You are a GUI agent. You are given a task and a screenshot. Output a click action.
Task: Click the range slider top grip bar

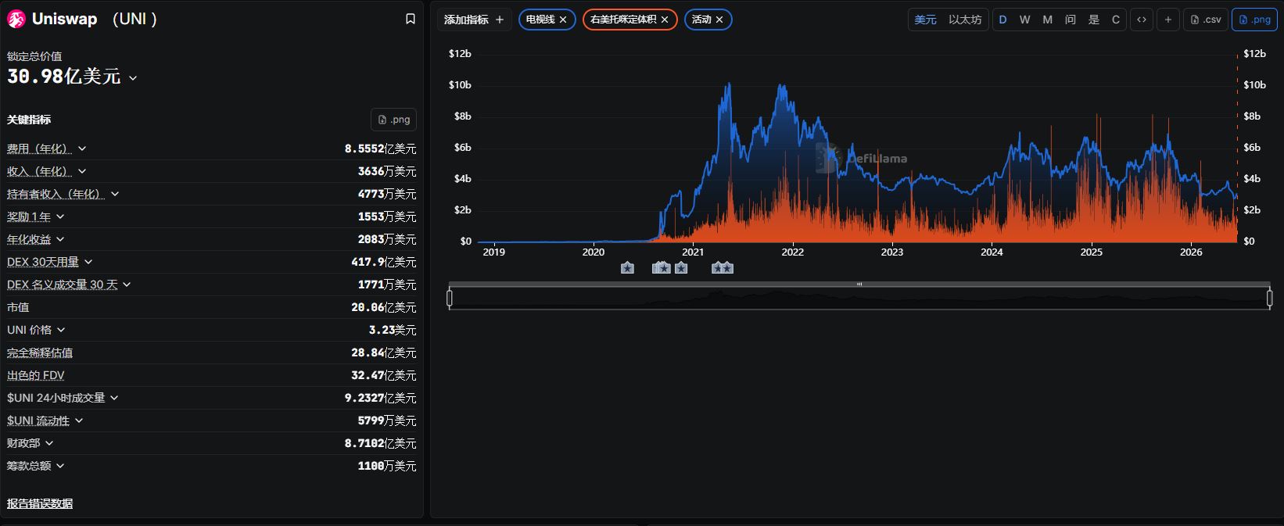(x=859, y=284)
